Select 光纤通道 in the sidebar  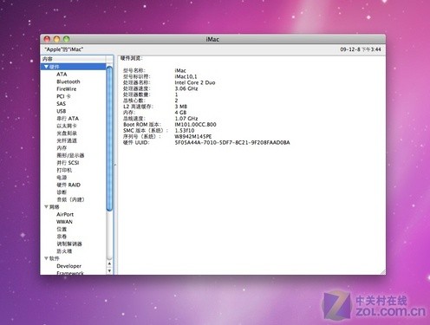tap(67, 140)
